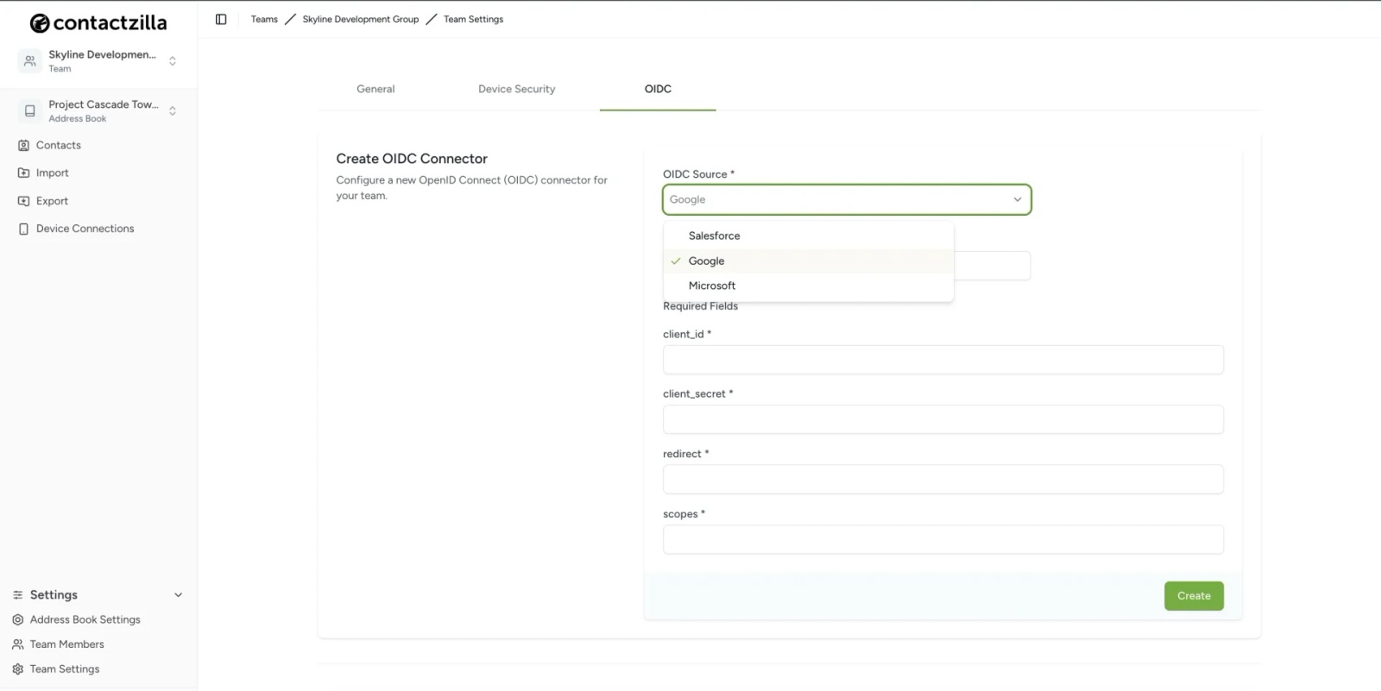Click the client_id input field
1381x691 pixels.
[943, 360]
